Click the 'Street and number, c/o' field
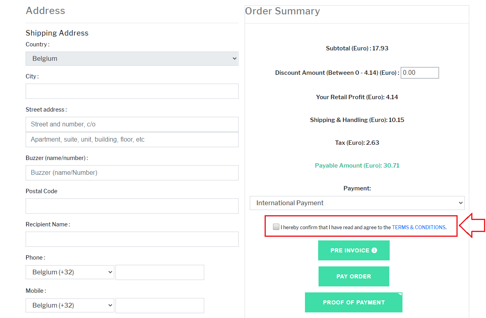 [x=132, y=124]
